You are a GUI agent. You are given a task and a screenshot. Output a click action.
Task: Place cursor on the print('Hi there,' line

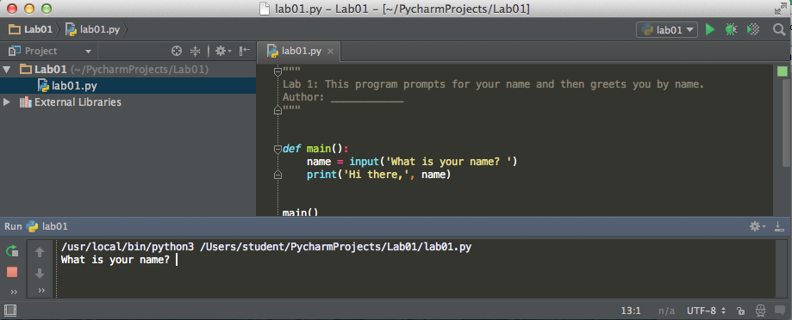[x=378, y=175]
